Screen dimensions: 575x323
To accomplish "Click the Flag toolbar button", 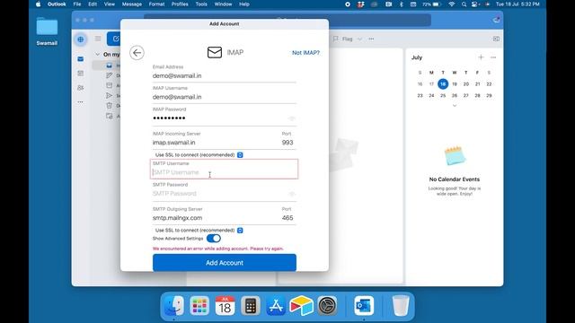I will (343, 39).
